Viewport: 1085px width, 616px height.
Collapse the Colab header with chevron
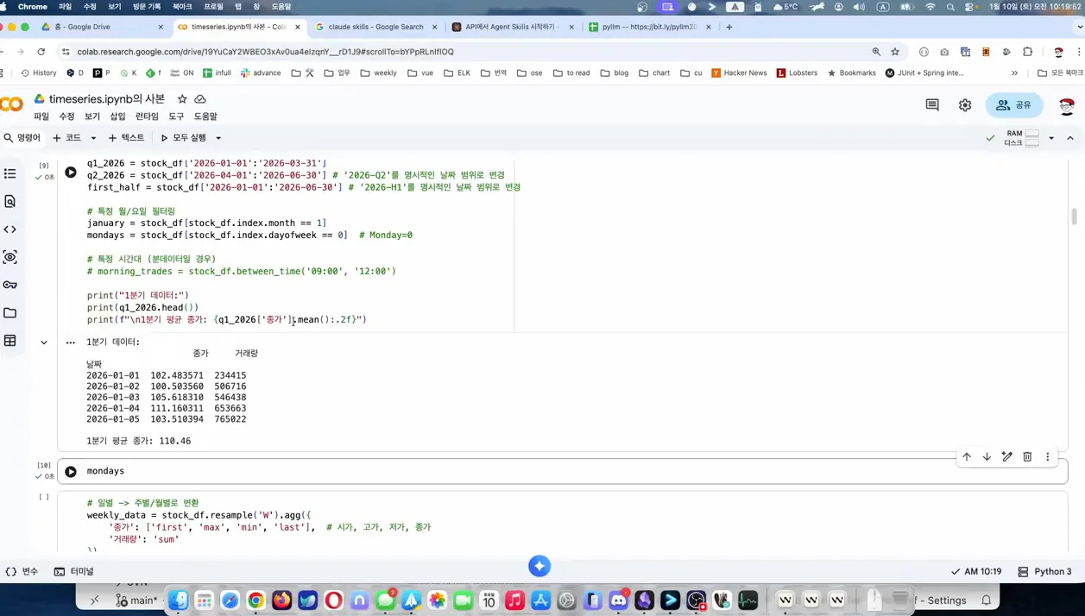1070,138
